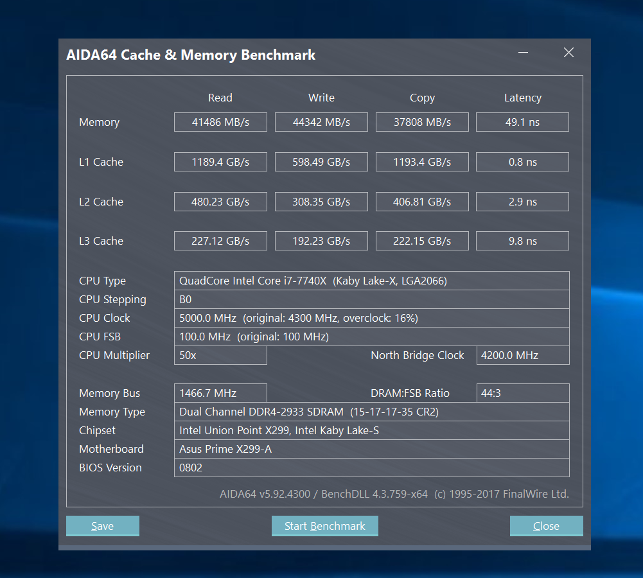
Task: Click Chipset Intel Union Point X299 field
Action: click(371, 430)
